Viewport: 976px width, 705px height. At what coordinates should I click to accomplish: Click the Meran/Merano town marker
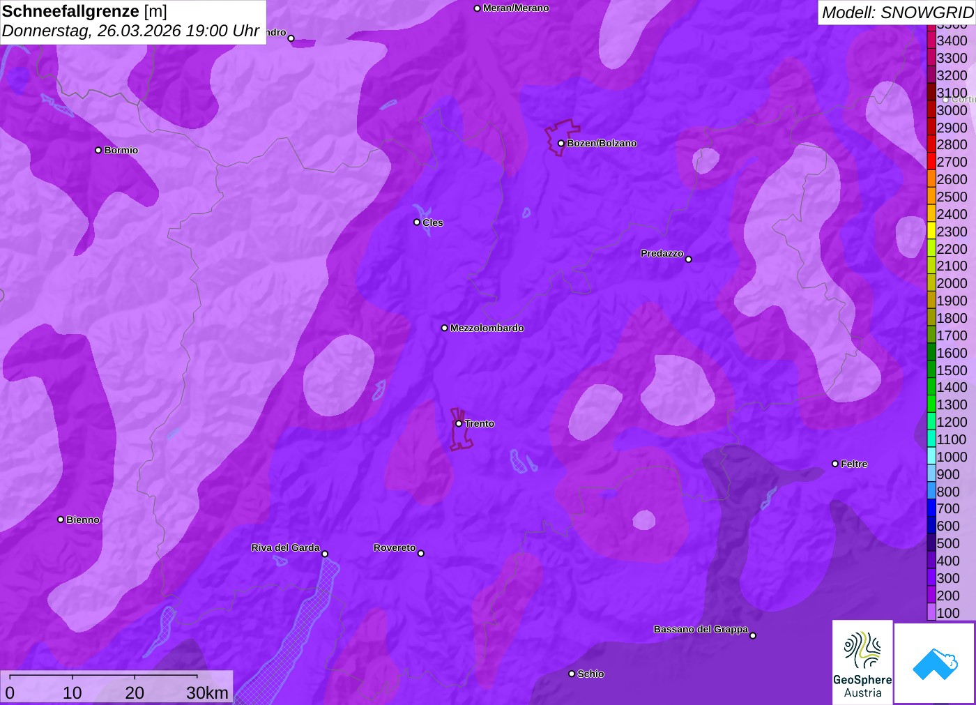pos(477,8)
